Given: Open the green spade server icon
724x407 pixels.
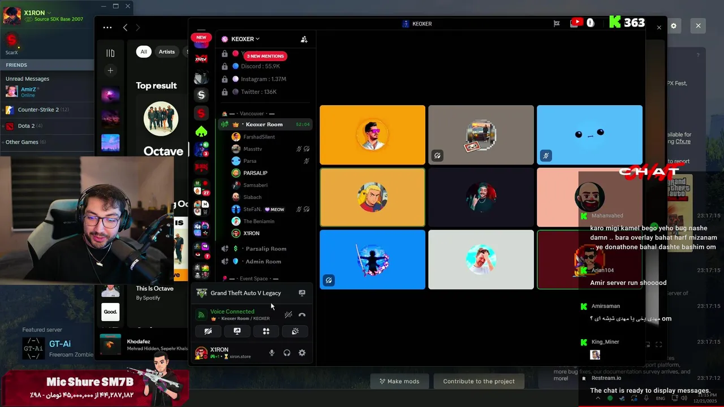Looking at the screenshot, I should [201, 131].
